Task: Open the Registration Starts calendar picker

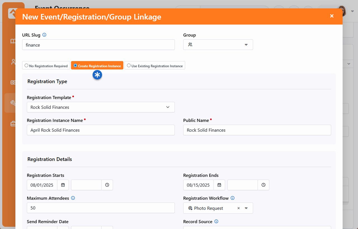Action: 63,185
